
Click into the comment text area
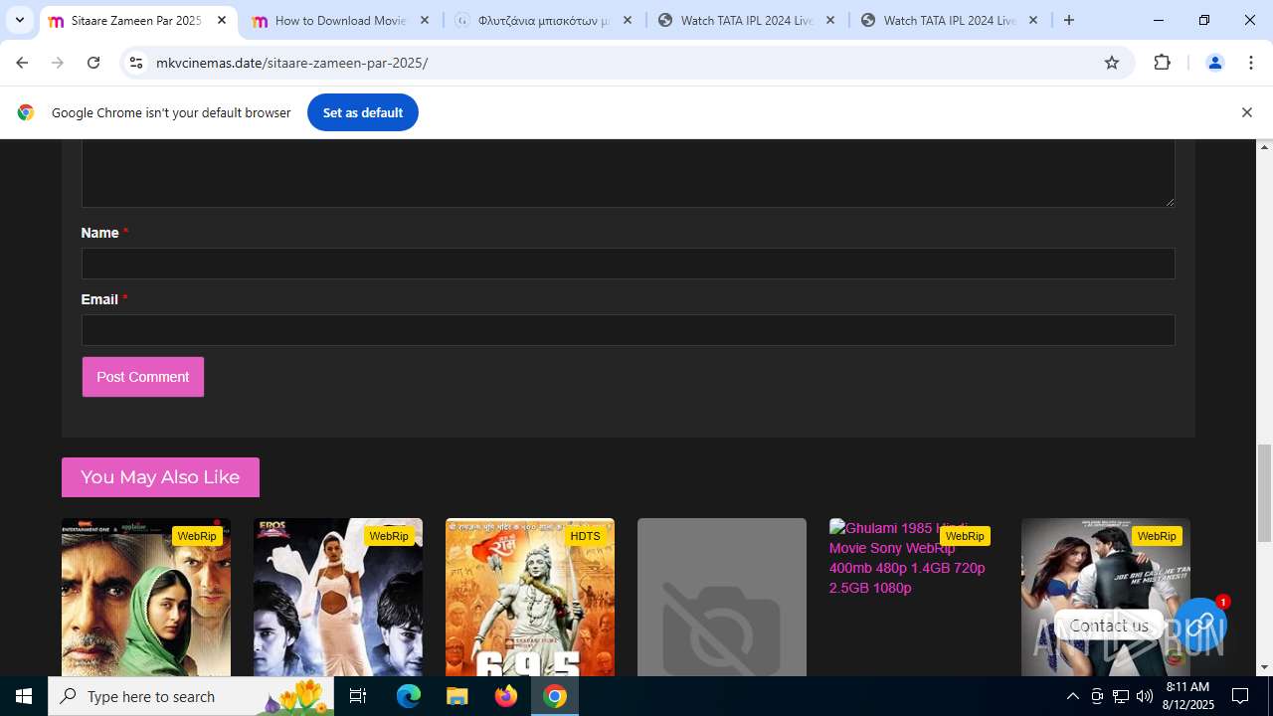(x=628, y=173)
